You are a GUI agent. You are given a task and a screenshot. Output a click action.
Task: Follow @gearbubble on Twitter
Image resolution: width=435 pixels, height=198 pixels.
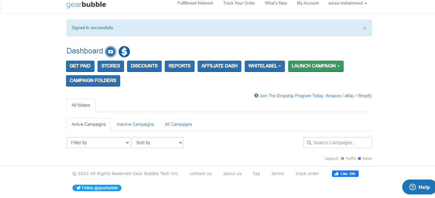[97, 188]
